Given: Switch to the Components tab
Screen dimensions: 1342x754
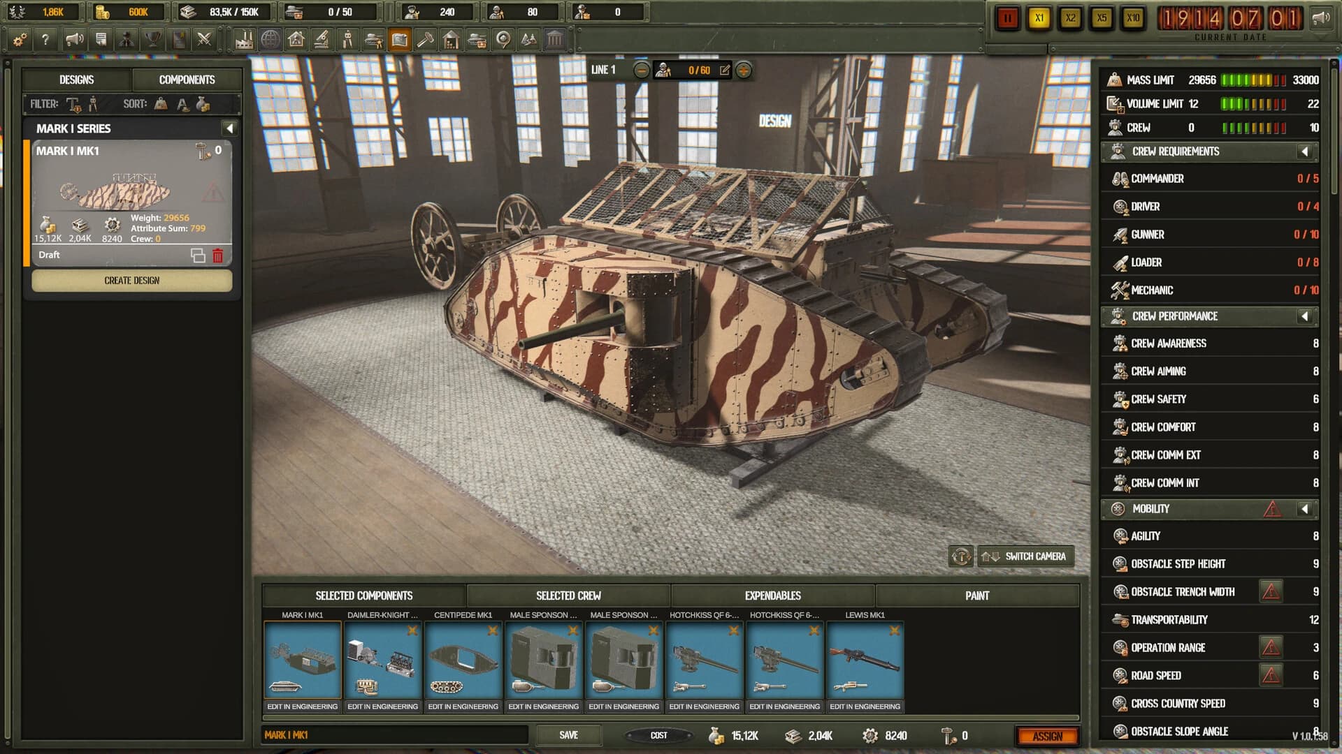Looking at the screenshot, I should [186, 80].
